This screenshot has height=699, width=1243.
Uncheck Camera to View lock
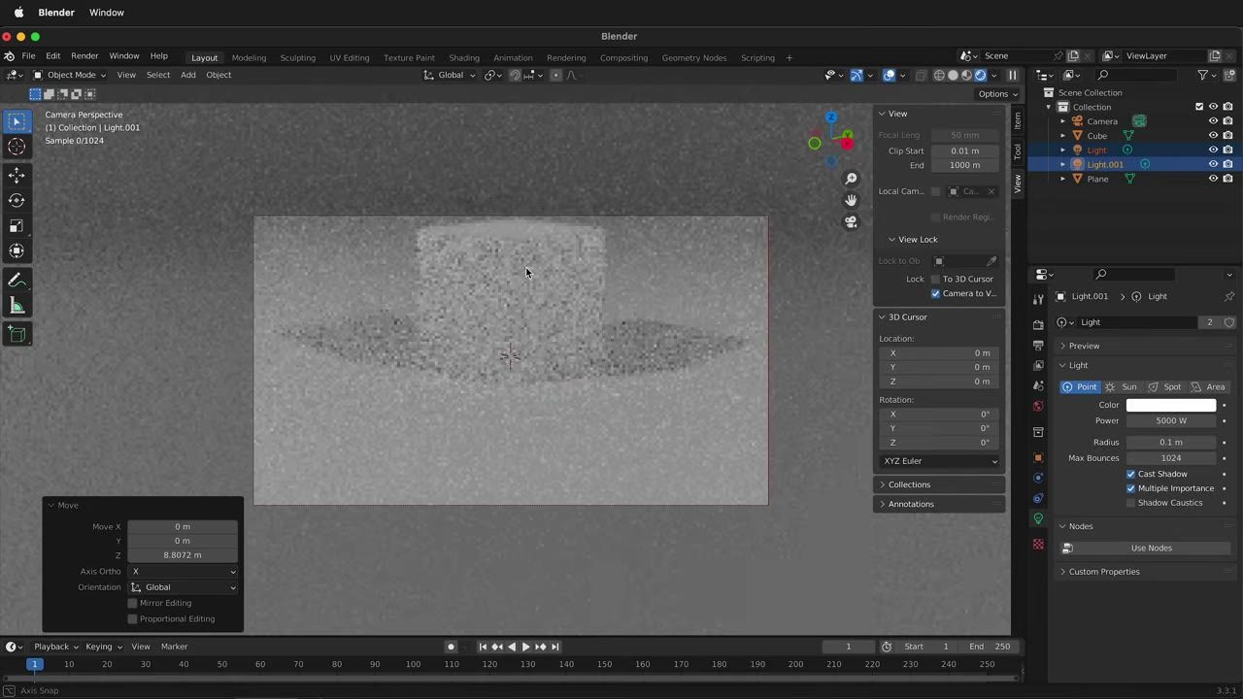point(935,293)
